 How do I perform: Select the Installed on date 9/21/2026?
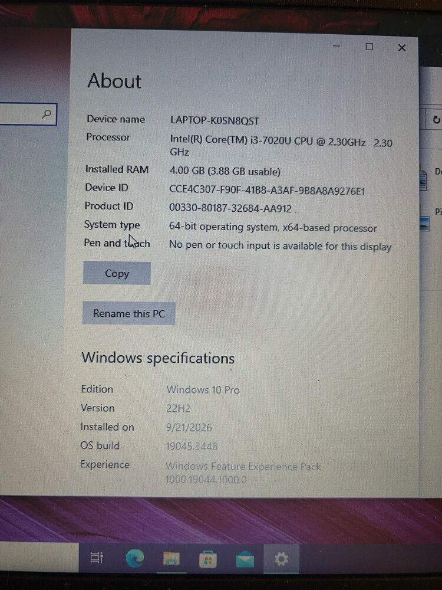point(189,427)
